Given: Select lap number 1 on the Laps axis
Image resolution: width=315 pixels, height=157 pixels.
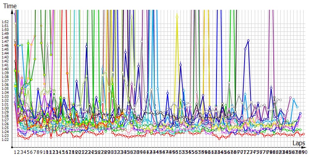Looking at the screenshot, I should click(15, 152).
